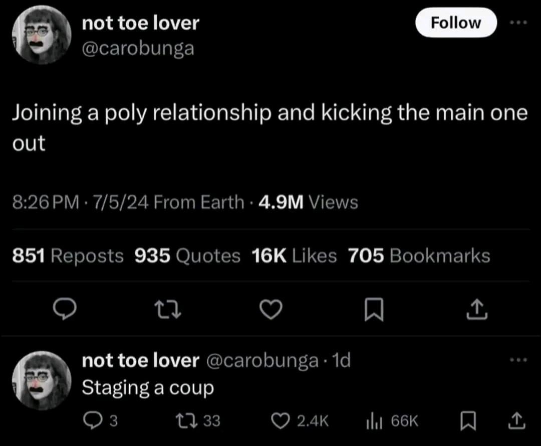
Task: Click the Follow button
Action: click(456, 23)
